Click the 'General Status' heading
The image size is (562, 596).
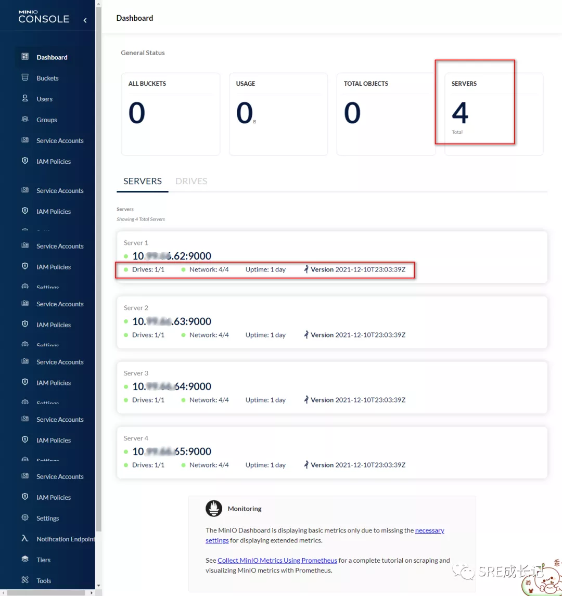click(x=143, y=53)
